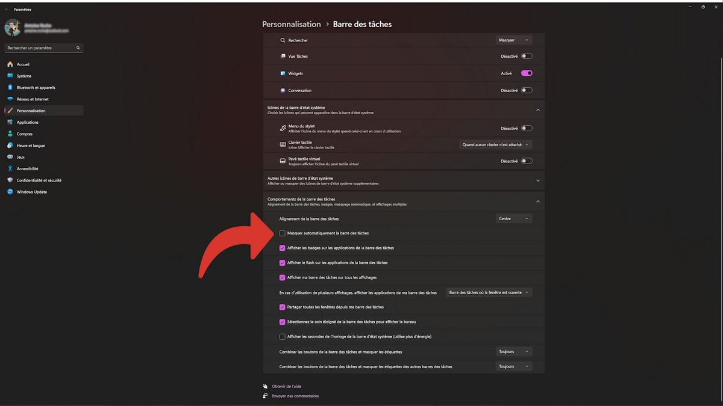This screenshot has height=406, width=723.
Task: Click the Accessibilité icon in sidebar
Action: click(10, 168)
